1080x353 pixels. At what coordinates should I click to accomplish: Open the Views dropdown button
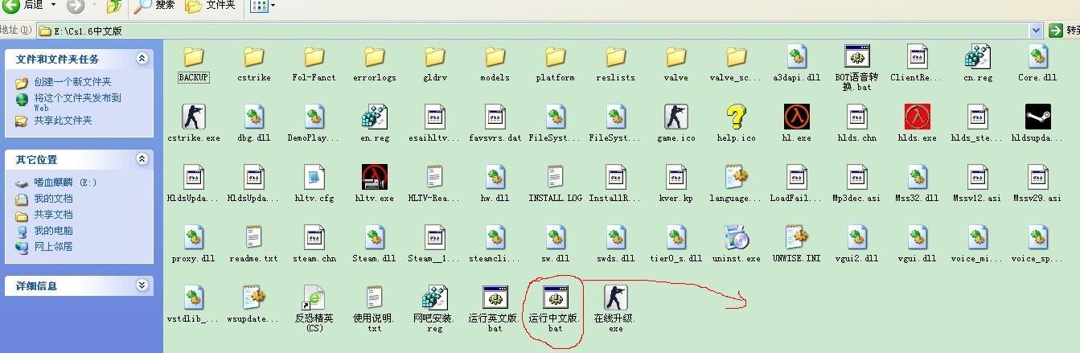[x=262, y=6]
